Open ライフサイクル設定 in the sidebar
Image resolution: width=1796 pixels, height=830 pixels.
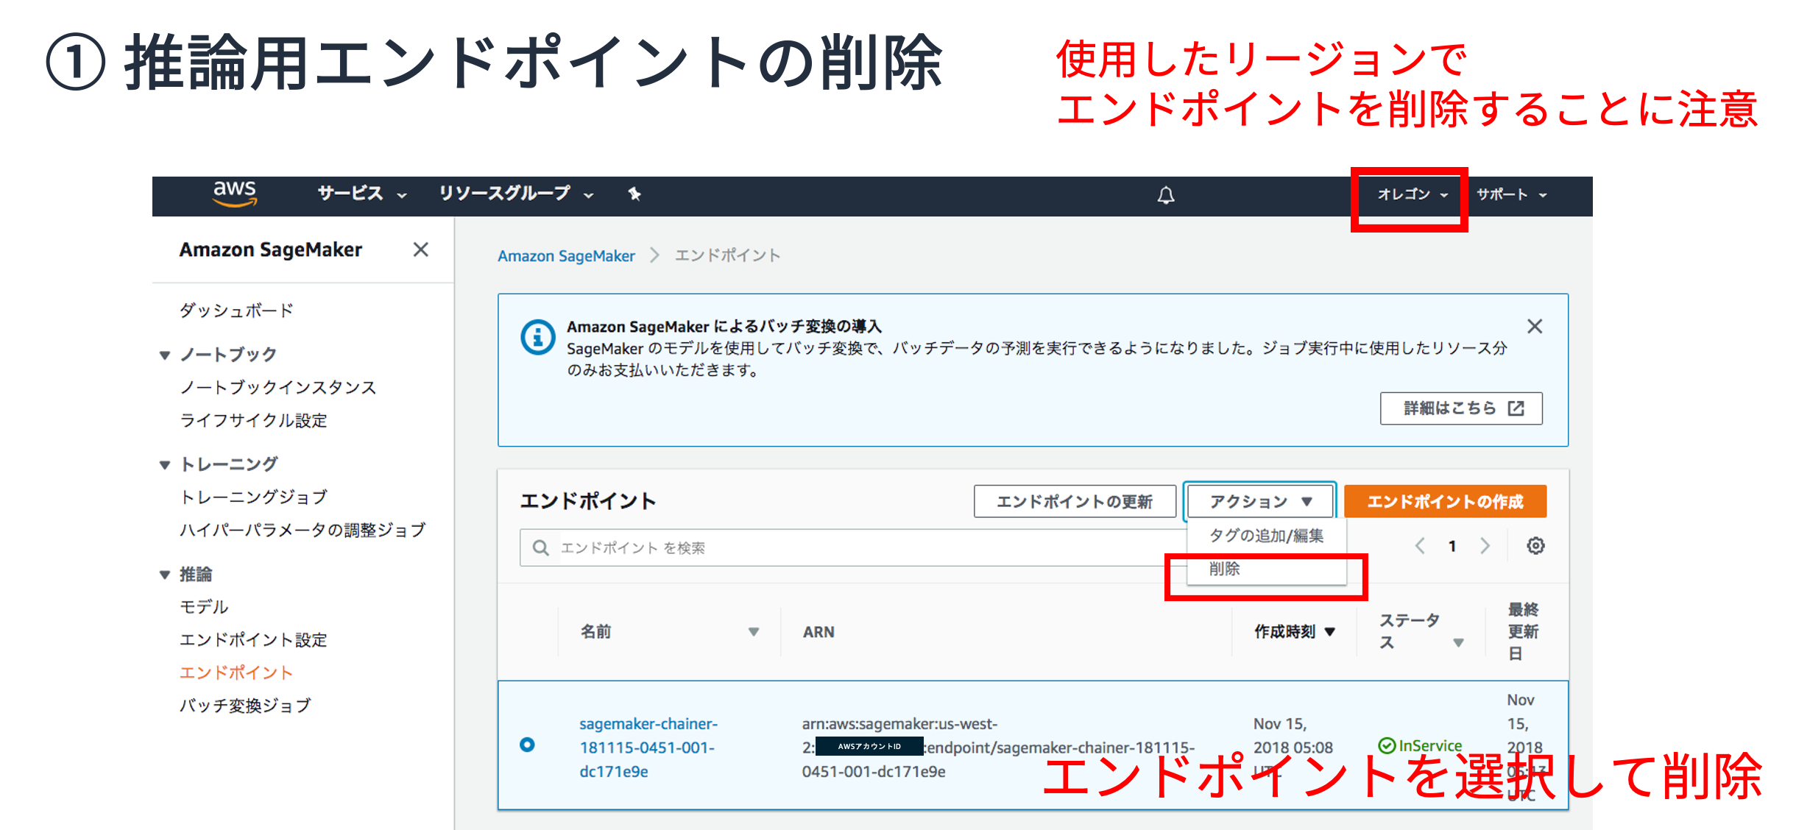click(x=253, y=420)
